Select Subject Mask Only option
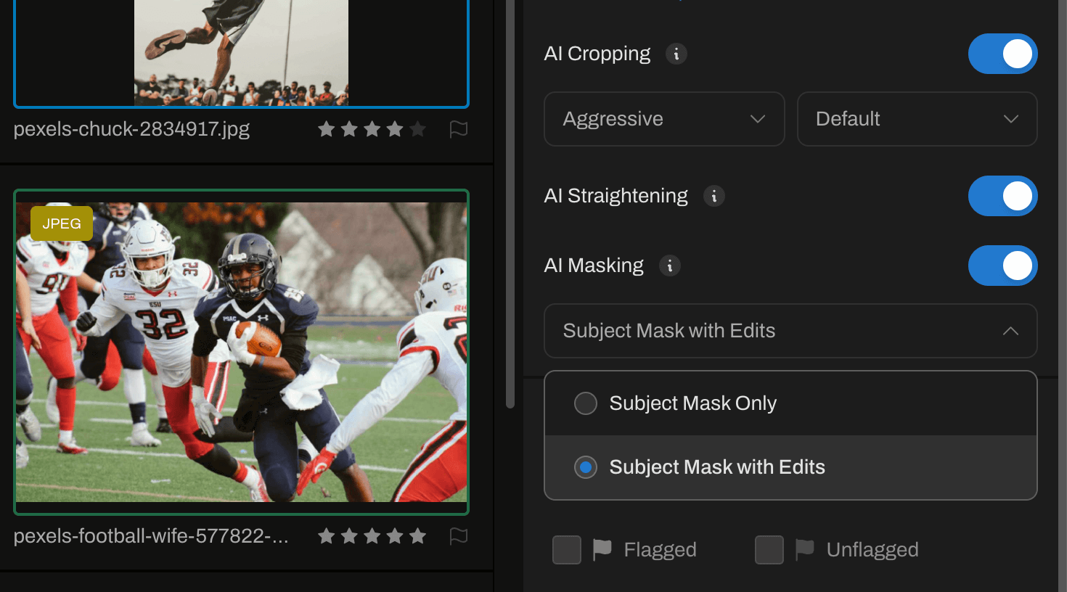The width and height of the screenshot is (1067, 592). (x=586, y=403)
